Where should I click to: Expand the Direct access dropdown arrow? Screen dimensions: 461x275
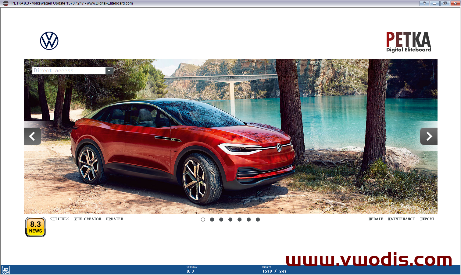tap(109, 70)
